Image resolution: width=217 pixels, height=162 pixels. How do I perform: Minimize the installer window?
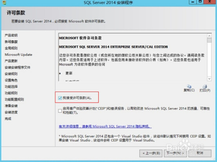193,2
